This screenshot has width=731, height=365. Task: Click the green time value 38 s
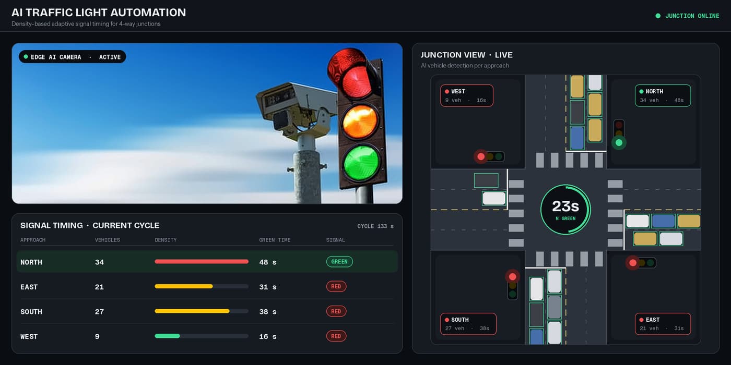(x=268, y=312)
